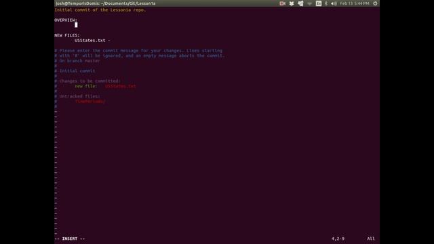Image resolution: width=434 pixels, height=244 pixels.
Task: Open the En keyboard layout indicator
Action: click(319, 3)
